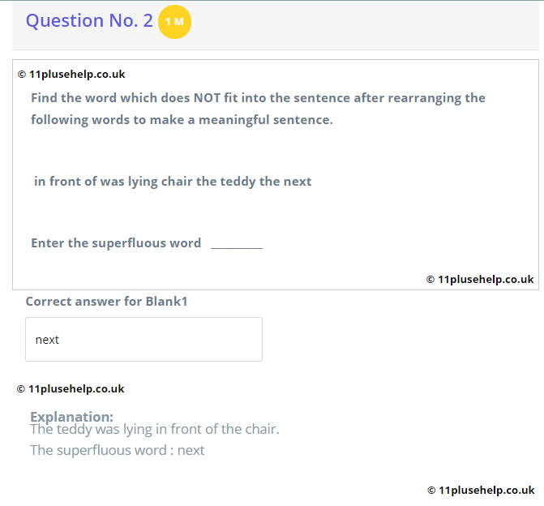The width and height of the screenshot is (544, 506).
Task: Click the Correct answer for Blank1 label
Action: pos(106,301)
